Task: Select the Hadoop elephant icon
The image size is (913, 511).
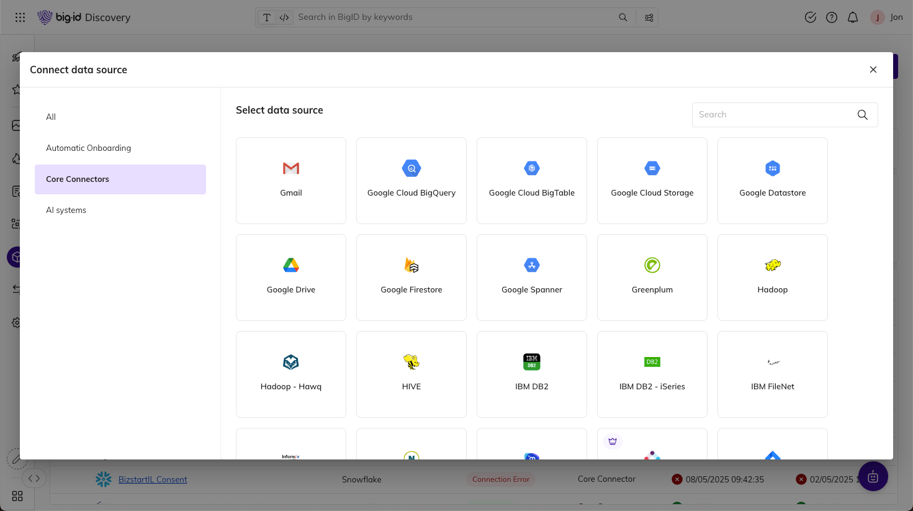Action: [x=773, y=265]
